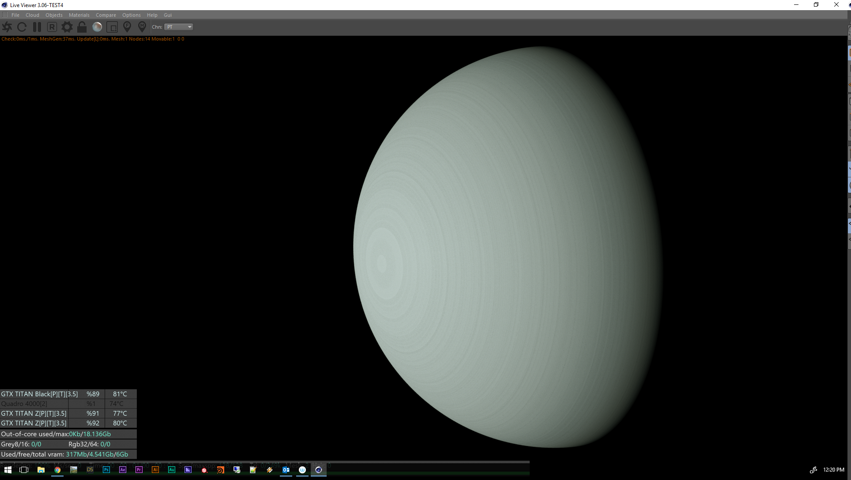Viewport: 851px width, 480px height.
Task: Select the pick material M pin
Action: (142, 27)
